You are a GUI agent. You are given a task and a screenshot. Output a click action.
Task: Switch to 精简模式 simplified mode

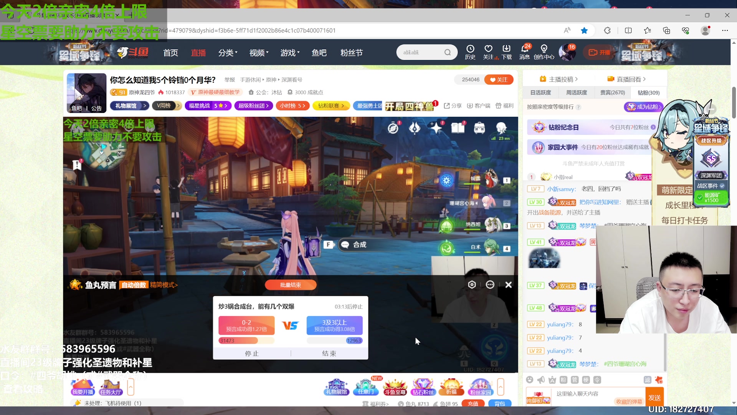pyautogui.click(x=164, y=285)
